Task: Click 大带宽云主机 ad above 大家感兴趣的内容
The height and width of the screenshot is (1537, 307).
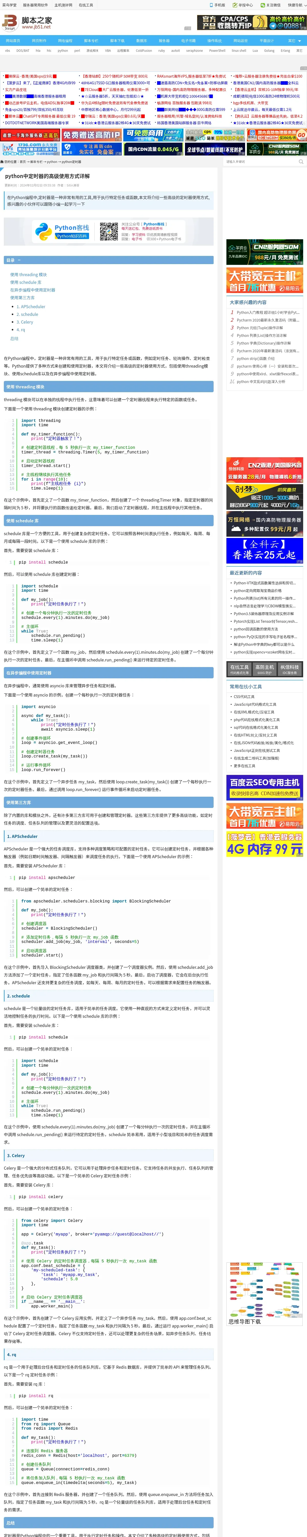Action: (x=265, y=281)
